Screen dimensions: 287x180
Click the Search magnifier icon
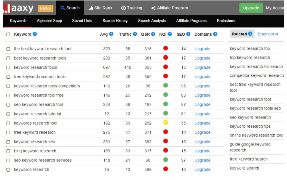coord(63,8)
